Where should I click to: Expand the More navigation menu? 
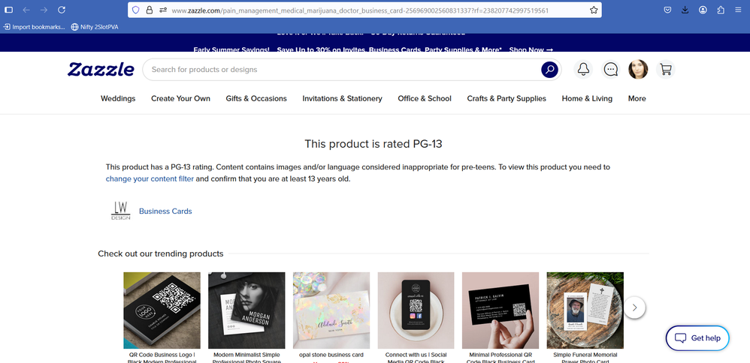point(637,98)
